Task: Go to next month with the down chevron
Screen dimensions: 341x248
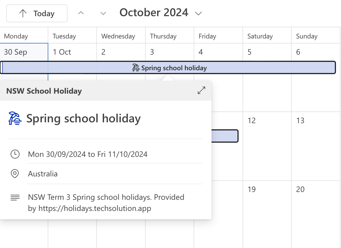Action: coord(103,13)
